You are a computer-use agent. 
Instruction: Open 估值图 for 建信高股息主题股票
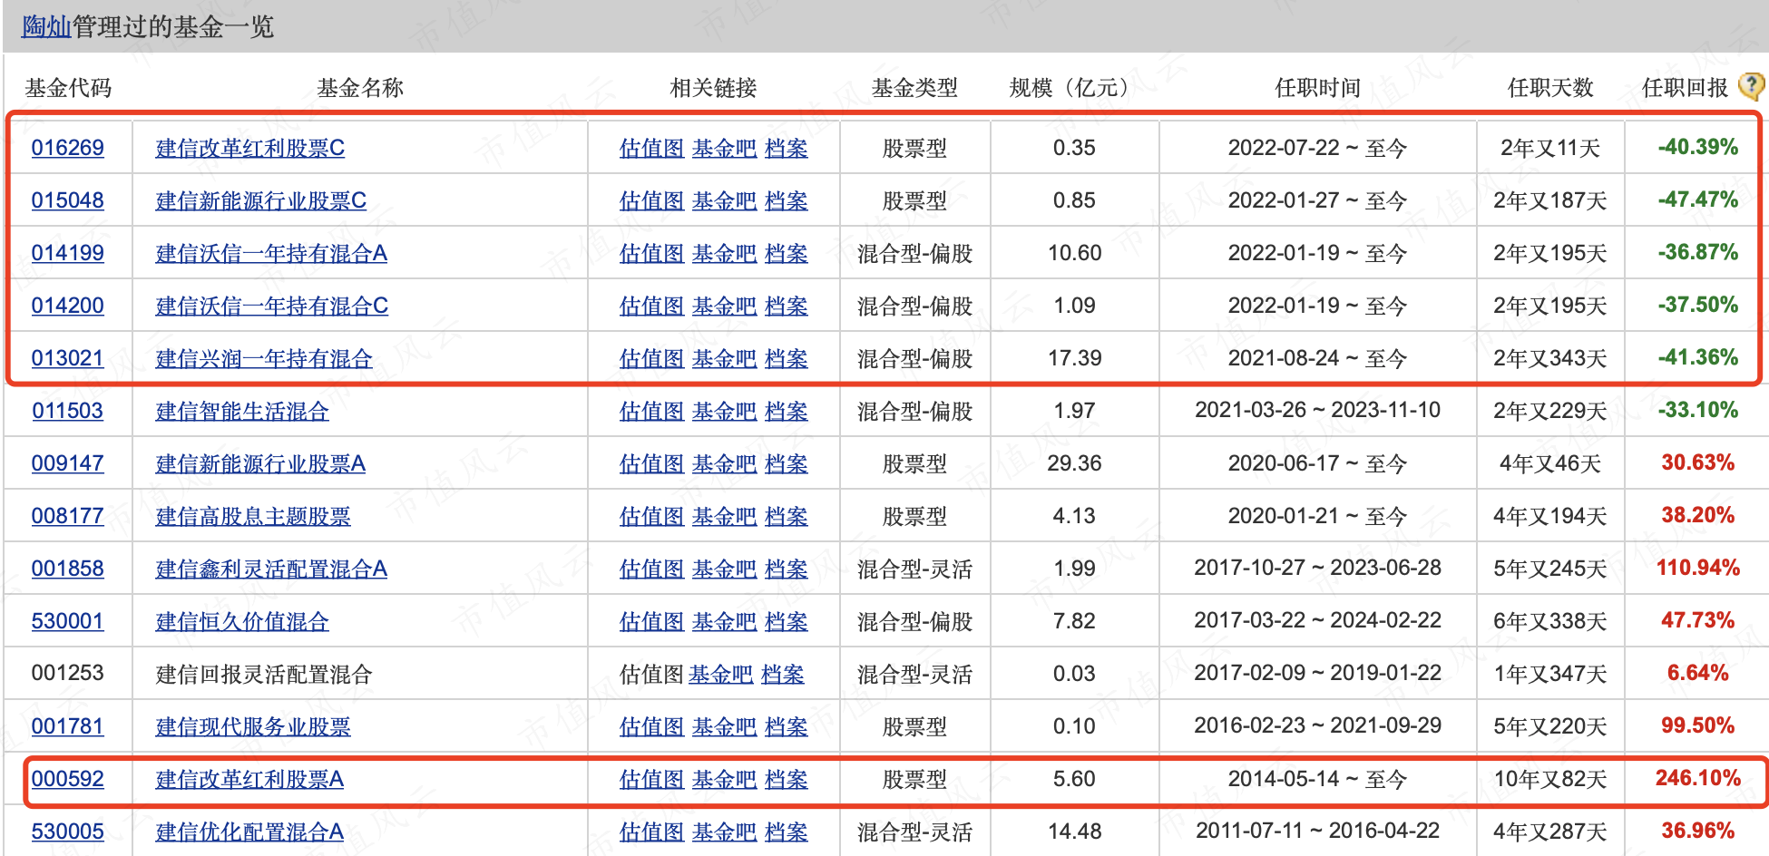tap(651, 516)
